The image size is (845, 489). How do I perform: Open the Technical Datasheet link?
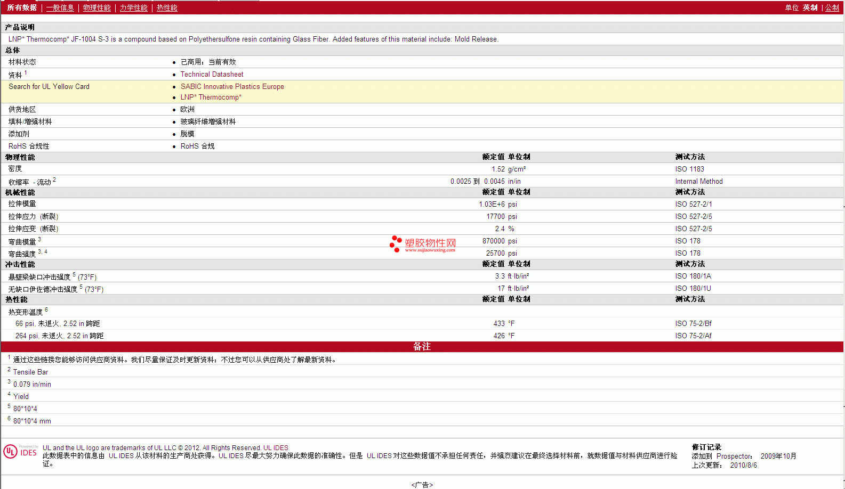(212, 74)
